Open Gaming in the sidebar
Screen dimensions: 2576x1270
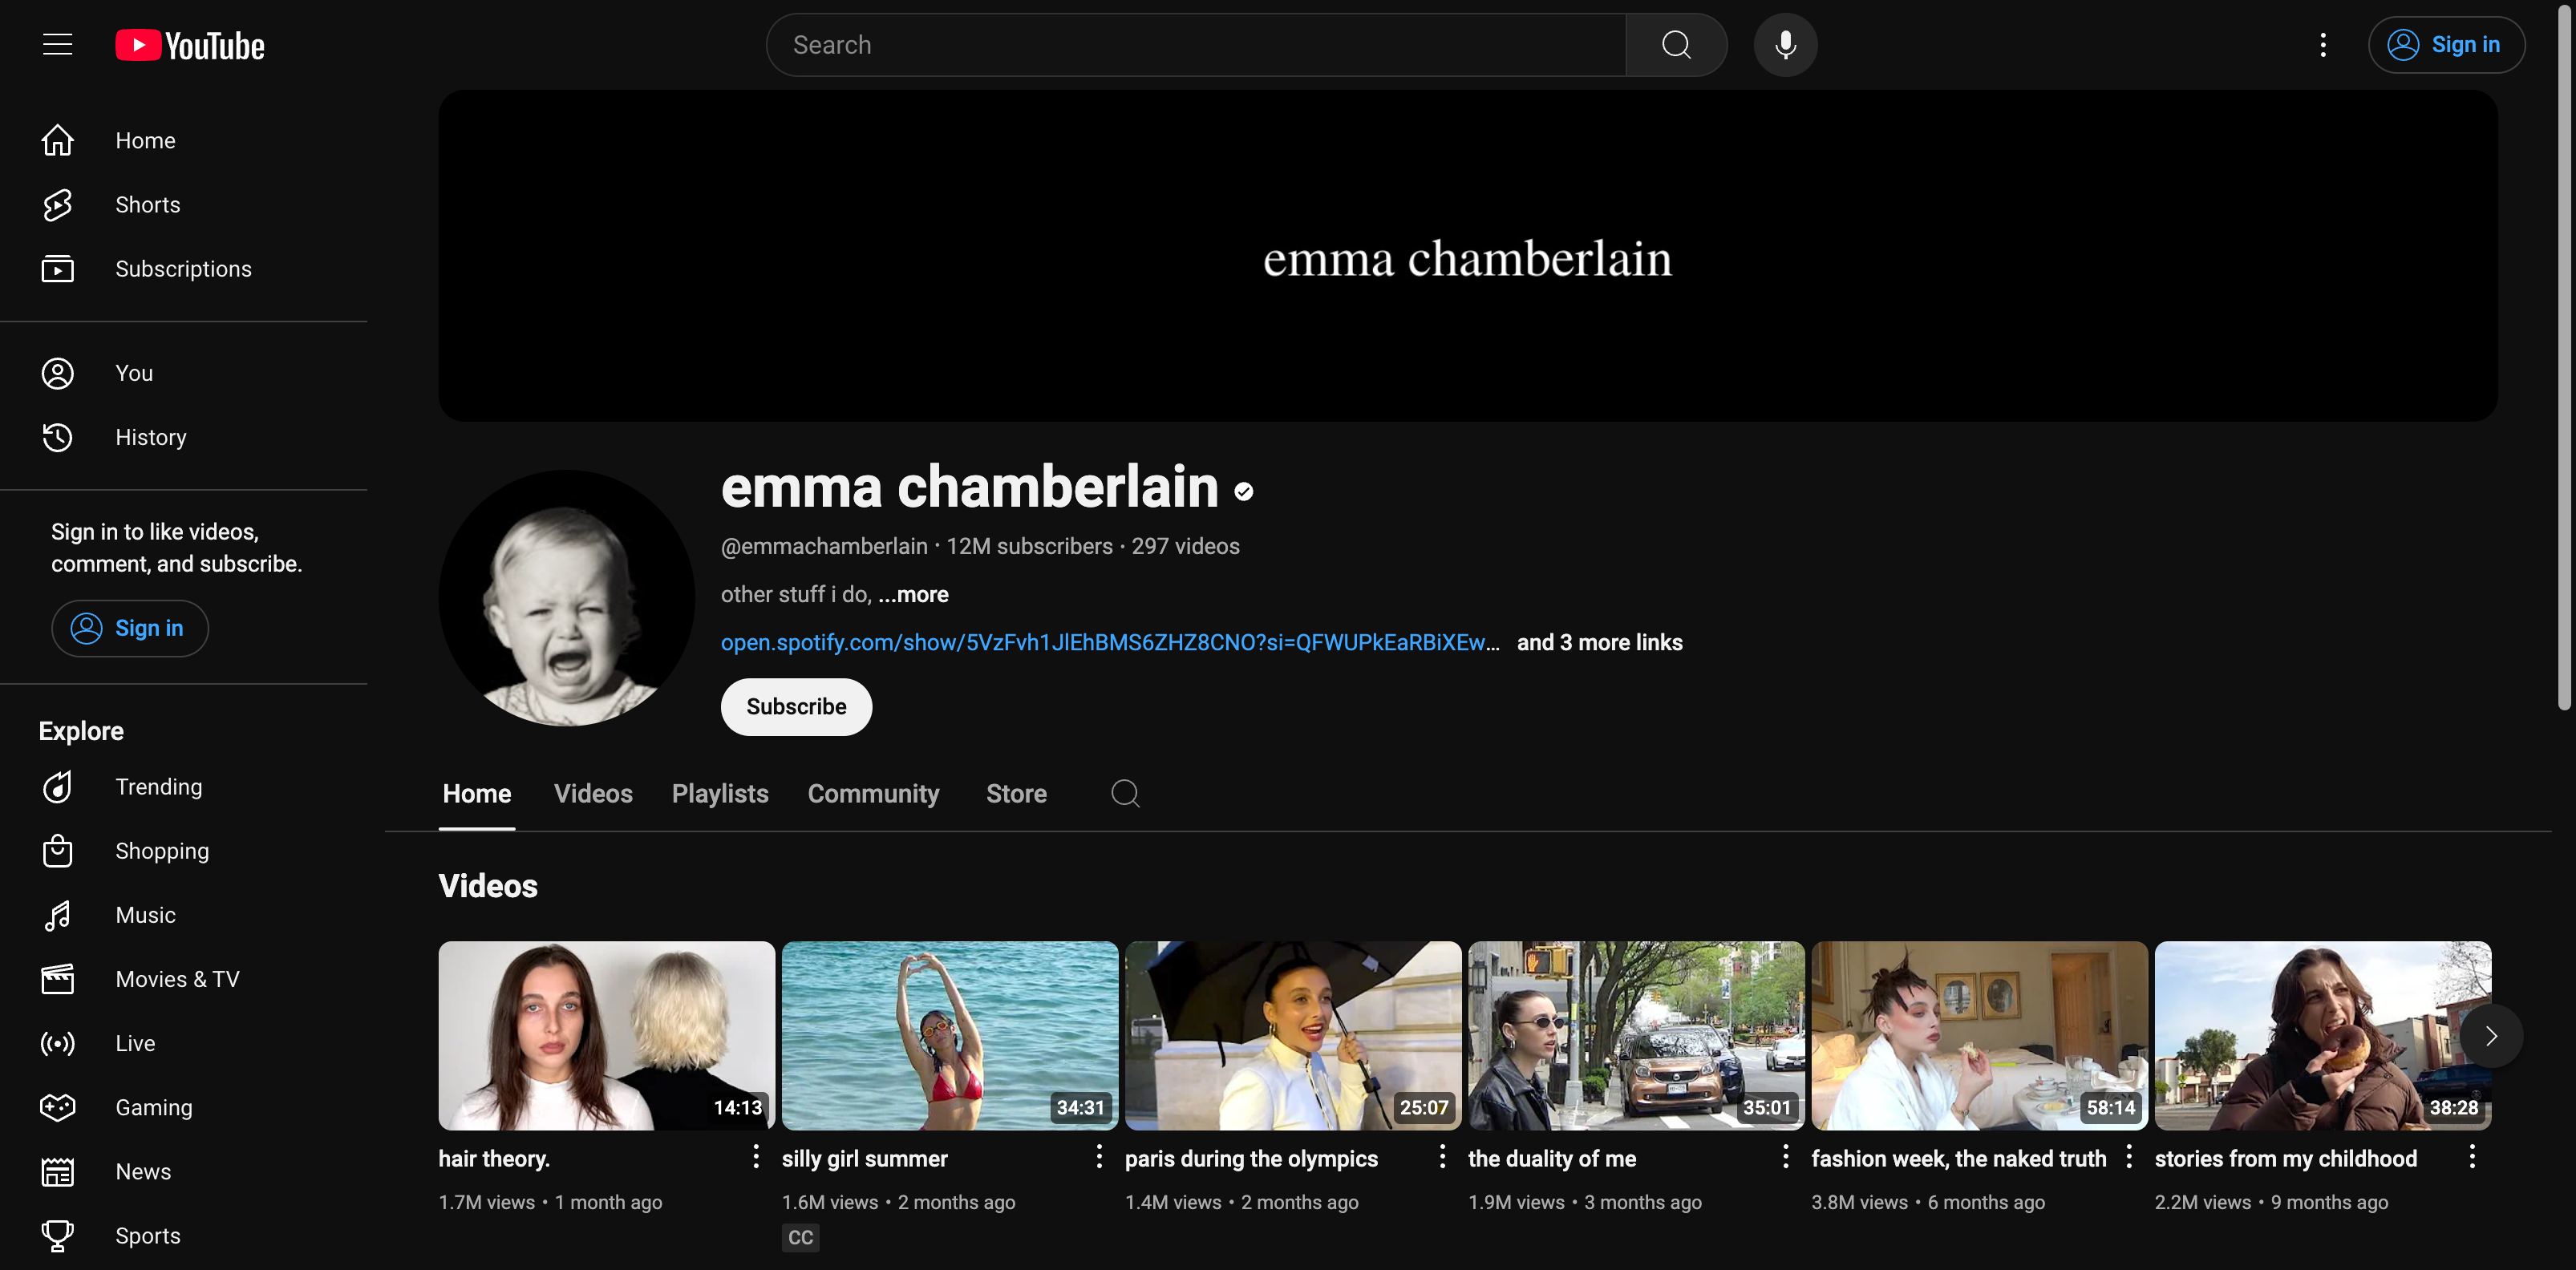153,1107
